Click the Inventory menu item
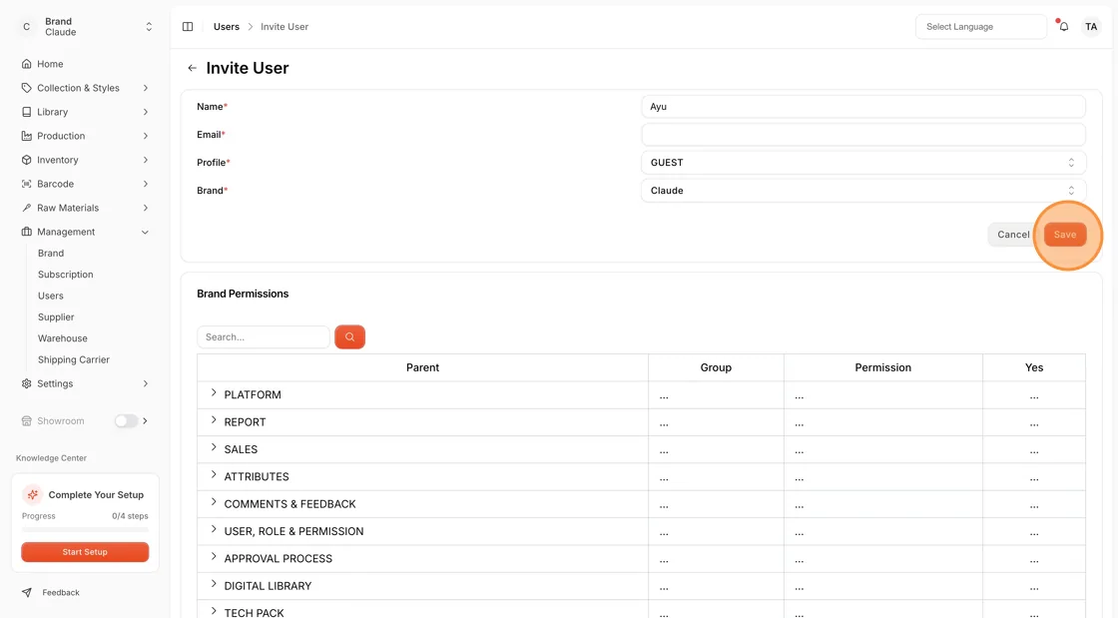Viewport: 1118px width, 618px height. 85,160
